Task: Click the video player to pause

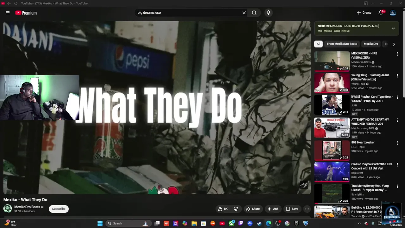Action: 157,108
